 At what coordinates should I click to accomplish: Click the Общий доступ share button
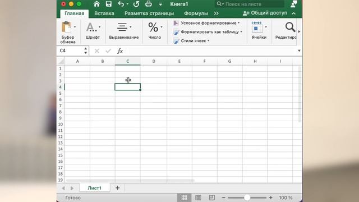[265, 13]
